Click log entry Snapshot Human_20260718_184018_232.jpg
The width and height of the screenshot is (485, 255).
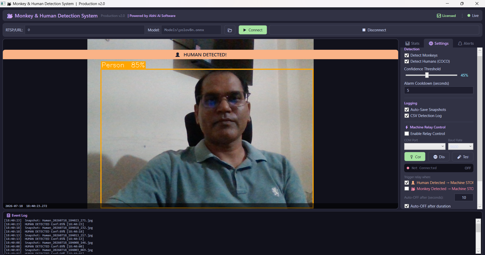click(59, 228)
